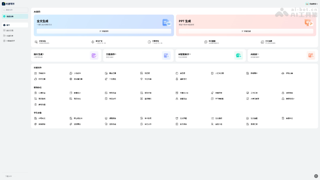Click the 家校沟通 icon
This screenshot has height=180, width=320.
(35, 105)
